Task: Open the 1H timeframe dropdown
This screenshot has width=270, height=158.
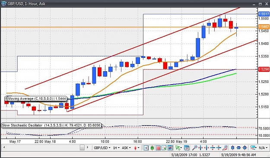Action: pyautogui.click(x=116, y=148)
